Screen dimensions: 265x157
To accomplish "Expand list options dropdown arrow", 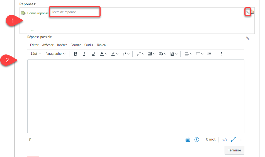I will (x=202, y=54).
